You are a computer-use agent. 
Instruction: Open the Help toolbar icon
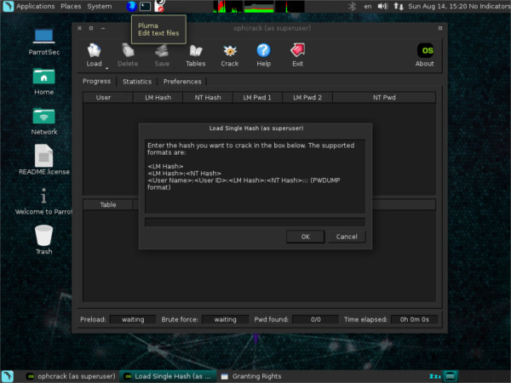tap(264, 55)
